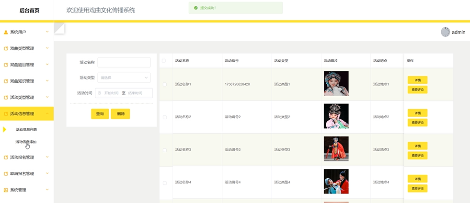The image size is (470, 203).
Task: Click the 戏曲知识管理 sidebar icon
Action: coord(6,81)
